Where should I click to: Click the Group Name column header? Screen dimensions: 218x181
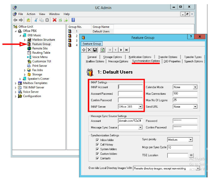102,27
